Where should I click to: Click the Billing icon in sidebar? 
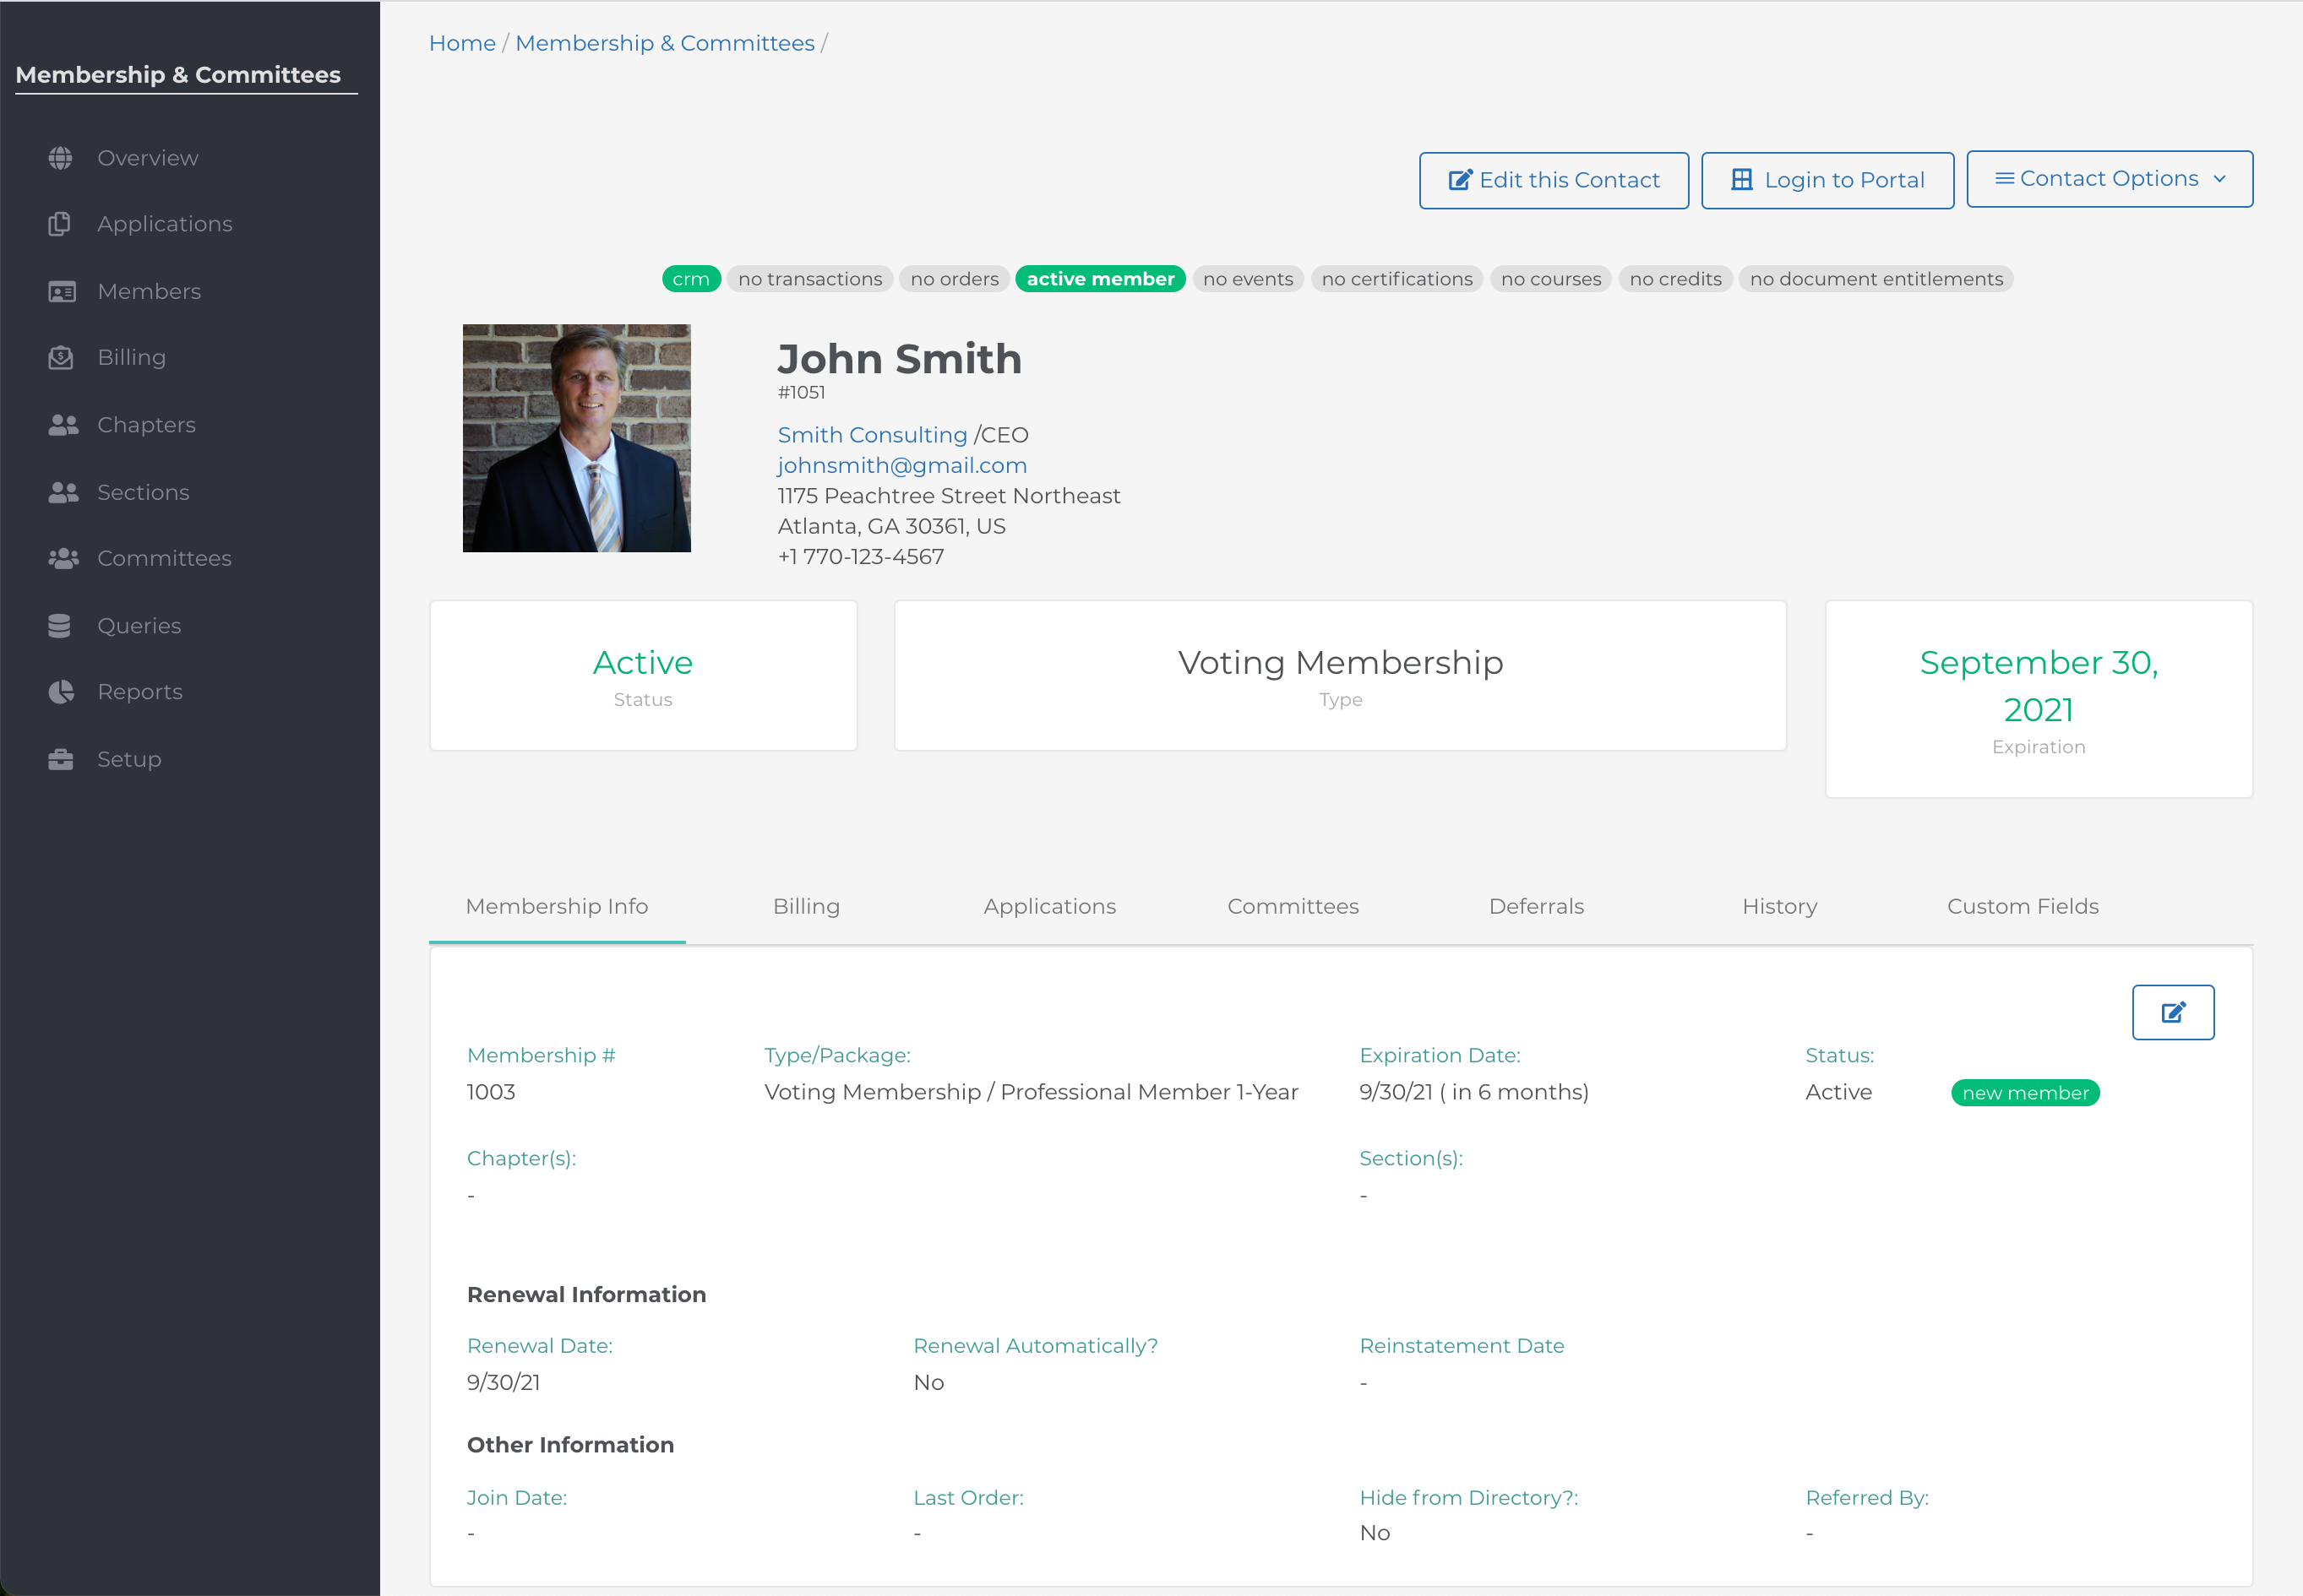(61, 357)
